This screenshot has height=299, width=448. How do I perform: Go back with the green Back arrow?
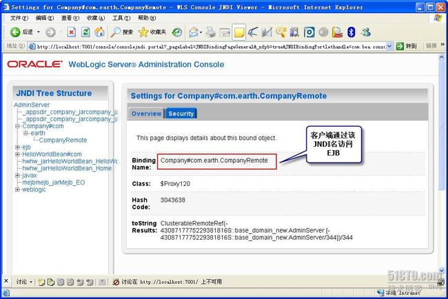pyautogui.click(x=21, y=32)
